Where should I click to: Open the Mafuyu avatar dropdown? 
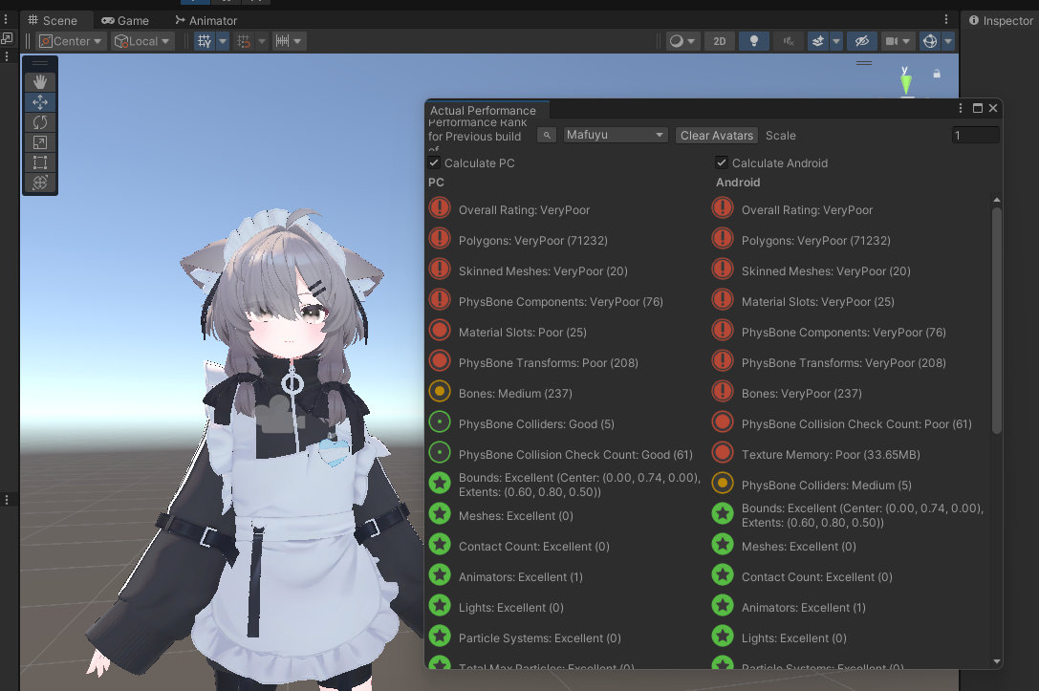point(615,135)
